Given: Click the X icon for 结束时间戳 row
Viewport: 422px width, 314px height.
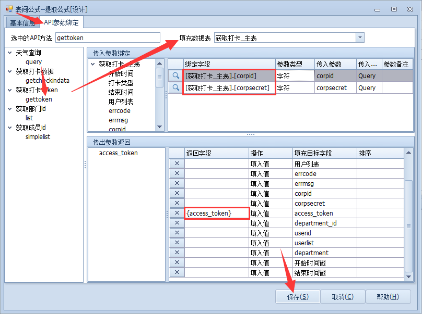Looking at the screenshot, I should (x=177, y=272).
